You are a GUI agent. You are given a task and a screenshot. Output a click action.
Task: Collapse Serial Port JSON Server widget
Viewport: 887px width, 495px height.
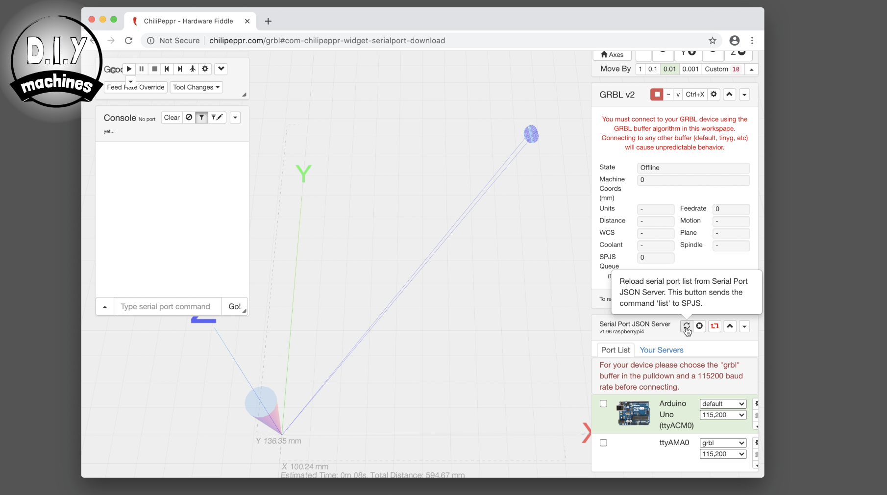pos(730,326)
